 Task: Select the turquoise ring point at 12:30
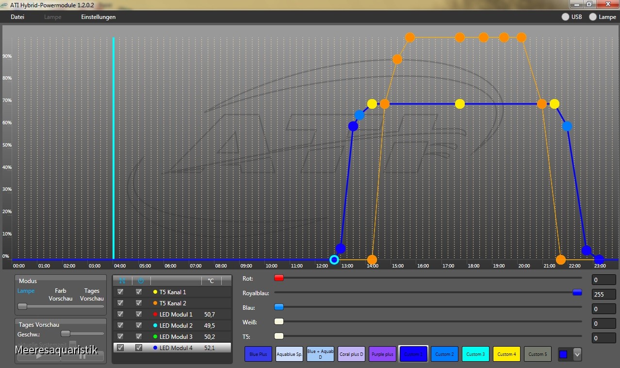tap(334, 260)
